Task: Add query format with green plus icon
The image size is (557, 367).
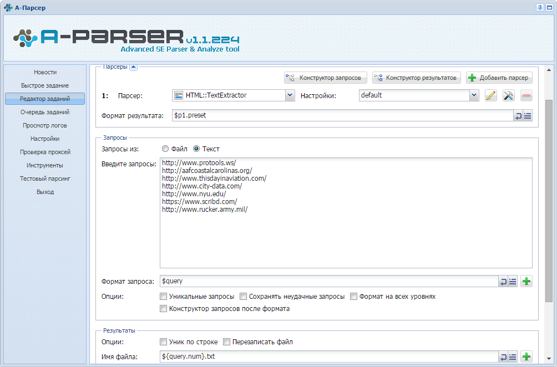Action: click(526, 282)
